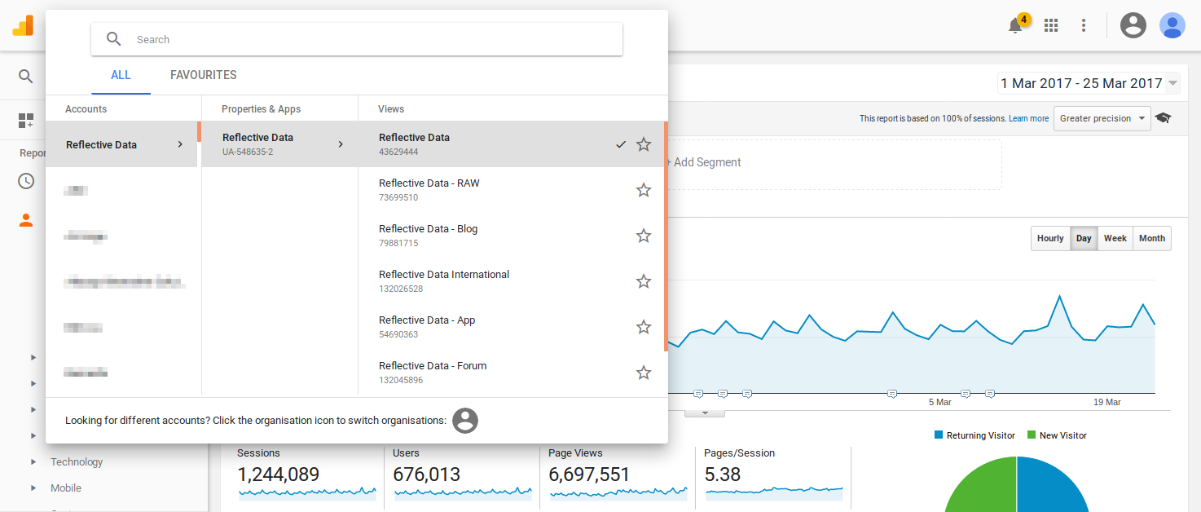Star the Reflective Data - Blog view
The width and height of the screenshot is (1201, 512).
pos(644,236)
